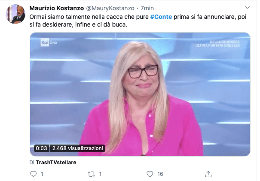Open Maurizio Kostanzo's profile avatar
This screenshot has height=181, width=260.
click(15, 14)
